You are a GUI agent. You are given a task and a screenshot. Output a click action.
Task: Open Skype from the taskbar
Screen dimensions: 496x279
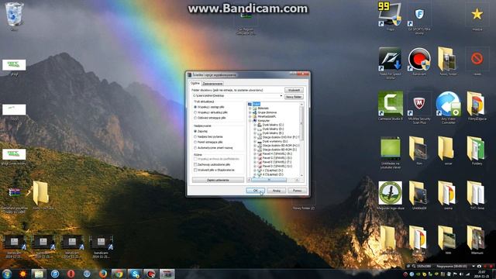pyautogui.click(x=135, y=274)
